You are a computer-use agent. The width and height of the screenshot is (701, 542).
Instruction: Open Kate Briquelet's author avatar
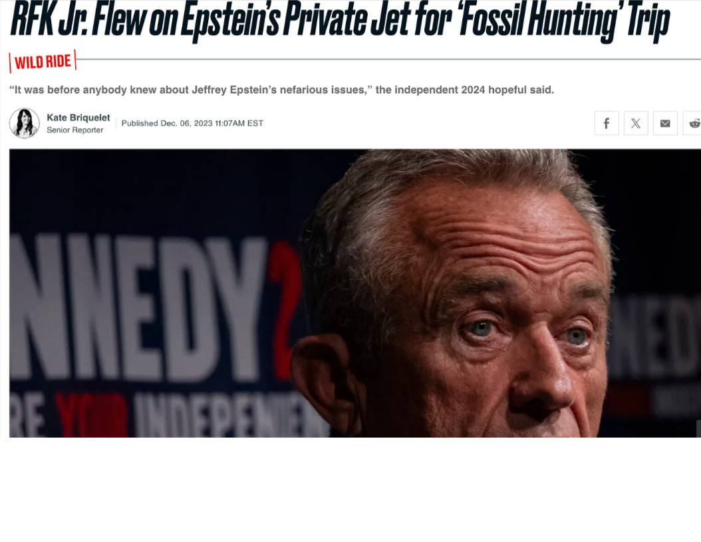coord(25,123)
